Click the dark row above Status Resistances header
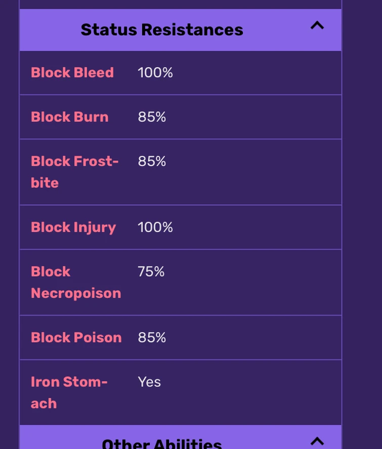Viewport: 382px width, 449px height. pyautogui.click(x=180, y=4)
